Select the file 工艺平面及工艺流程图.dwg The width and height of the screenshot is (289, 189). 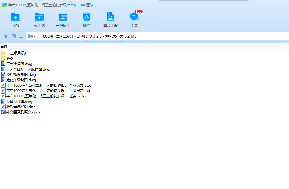[26, 69]
